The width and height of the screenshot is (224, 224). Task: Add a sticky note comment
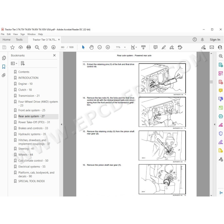tap(156, 47)
